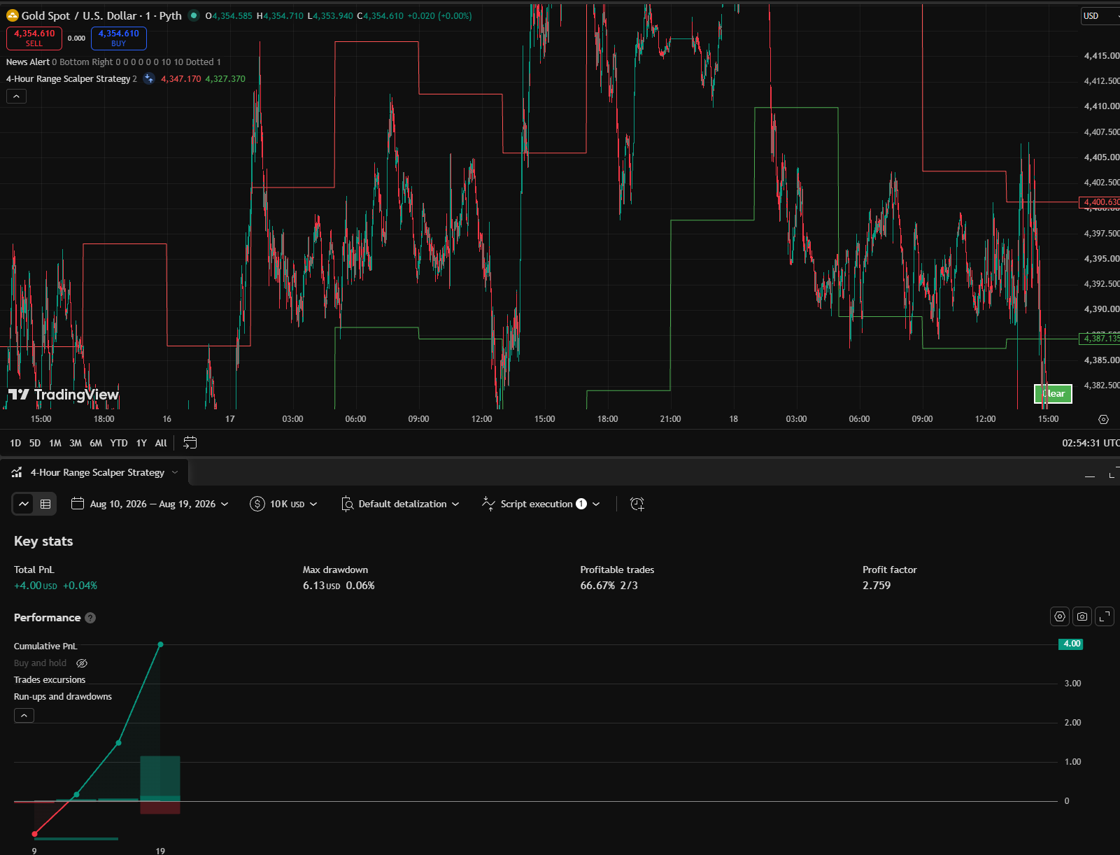
Task: Click the 4.00 cumulative PnL value label
Action: point(1071,644)
